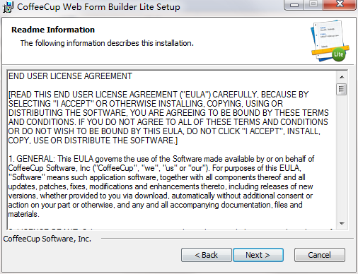The width and height of the screenshot is (358, 274).
Task: Click the CoffeeCup Web Form Builder Lite Setup title
Action: tap(98, 7)
